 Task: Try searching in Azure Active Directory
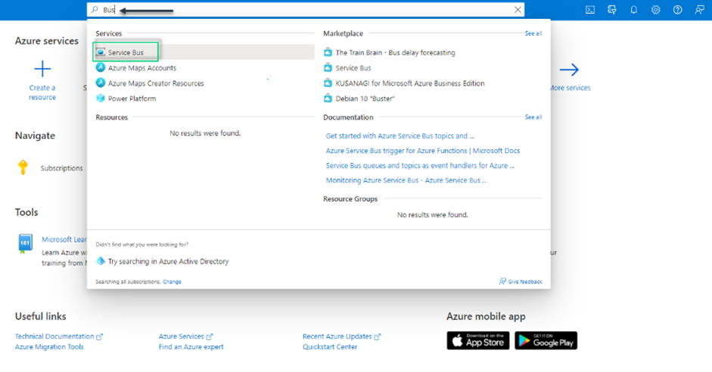click(168, 261)
